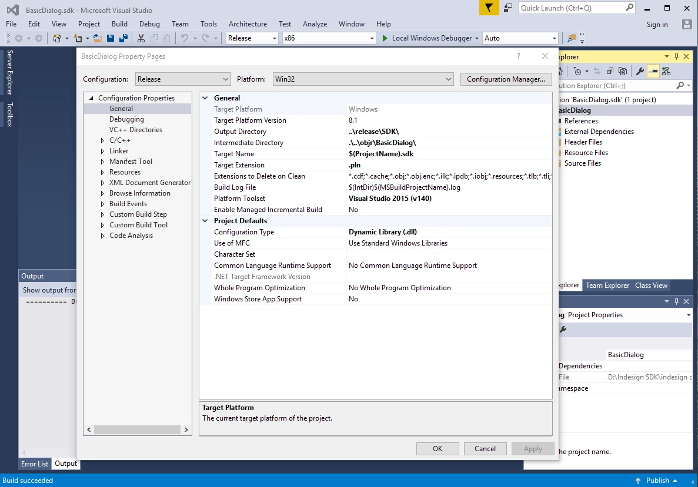This screenshot has width=698, height=487.
Task: Click the wrench icon in Properties panel
Action: pos(563,329)
